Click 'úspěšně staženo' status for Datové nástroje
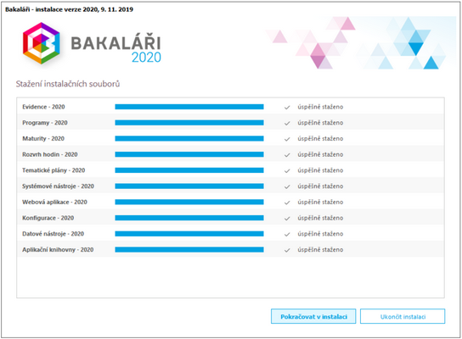Image resolution: width=462 pixels, height=339 pixels. (320, 234)
